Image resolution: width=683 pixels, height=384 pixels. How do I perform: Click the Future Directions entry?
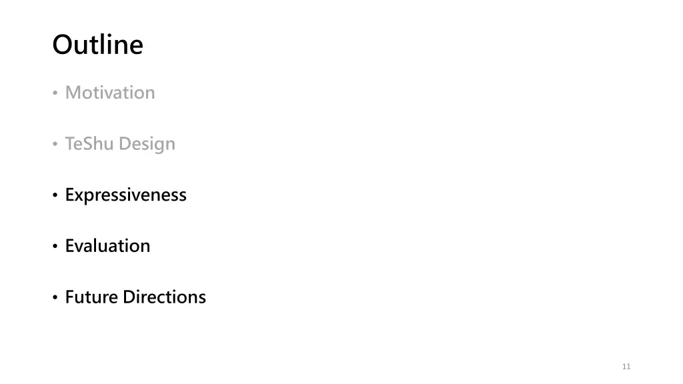[135, 297]
